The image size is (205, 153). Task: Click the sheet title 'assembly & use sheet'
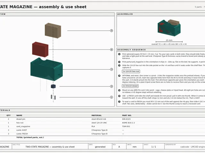[x=63, y=7]
